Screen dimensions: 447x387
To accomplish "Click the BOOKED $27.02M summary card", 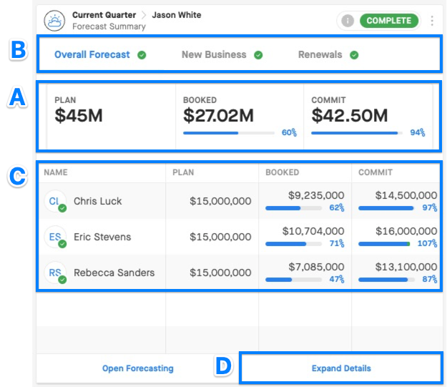I will [240, 116].
